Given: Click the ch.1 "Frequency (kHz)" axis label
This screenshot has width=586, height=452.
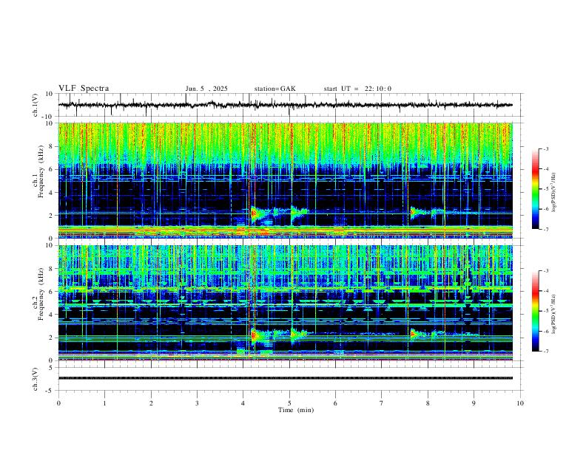Looking at the screenshot, I should [41, 172].
